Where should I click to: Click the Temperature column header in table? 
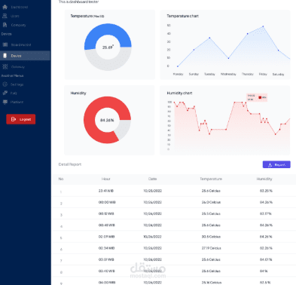[x=211, y=179]
